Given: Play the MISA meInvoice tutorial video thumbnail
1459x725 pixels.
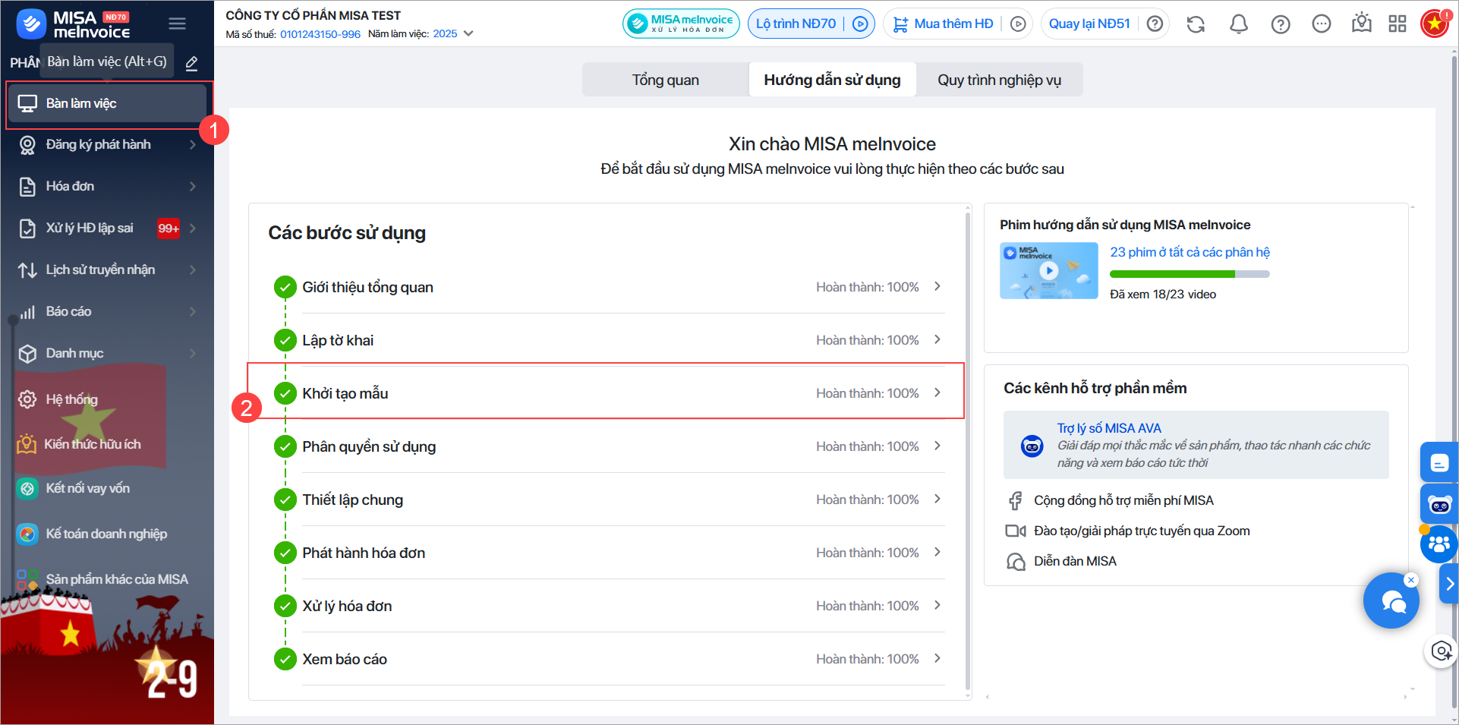Looking at the screenshot, I should click(x=1049, y=270).
